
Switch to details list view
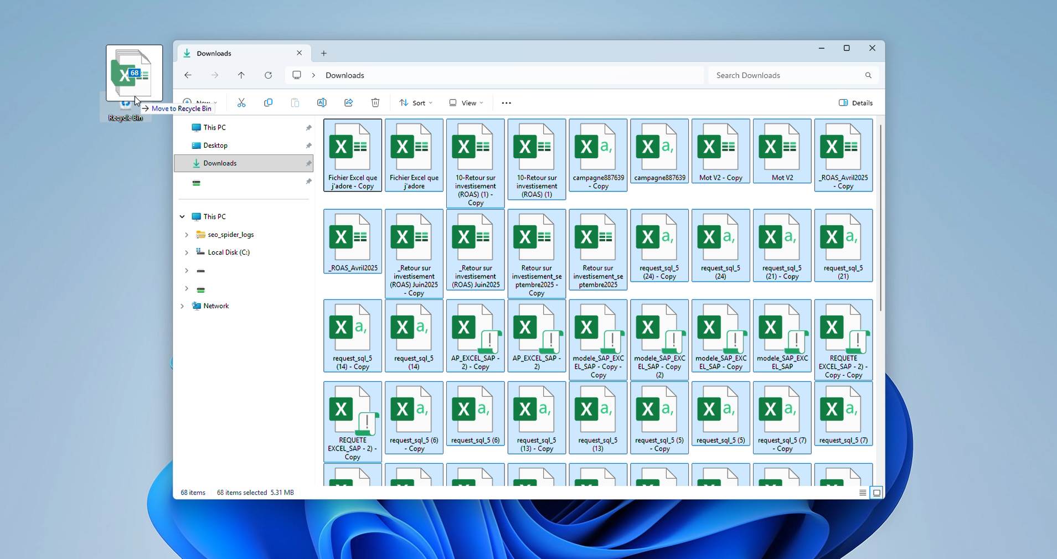pos(863,493)
